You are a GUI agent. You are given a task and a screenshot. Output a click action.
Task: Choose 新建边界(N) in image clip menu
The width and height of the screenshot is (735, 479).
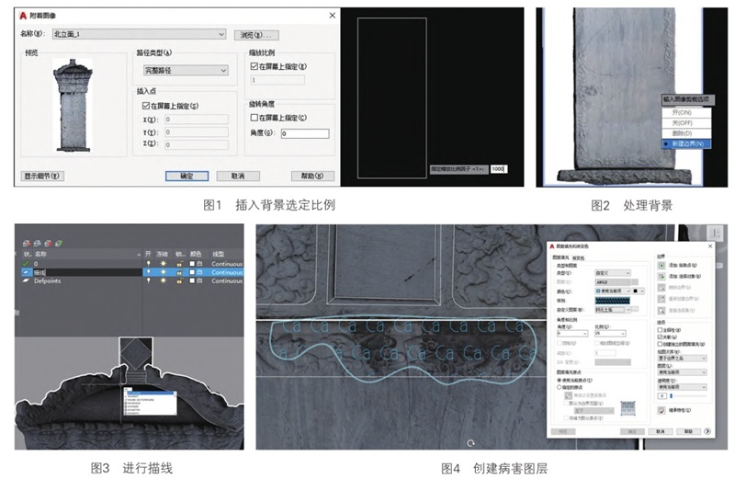tap(686, 143)
